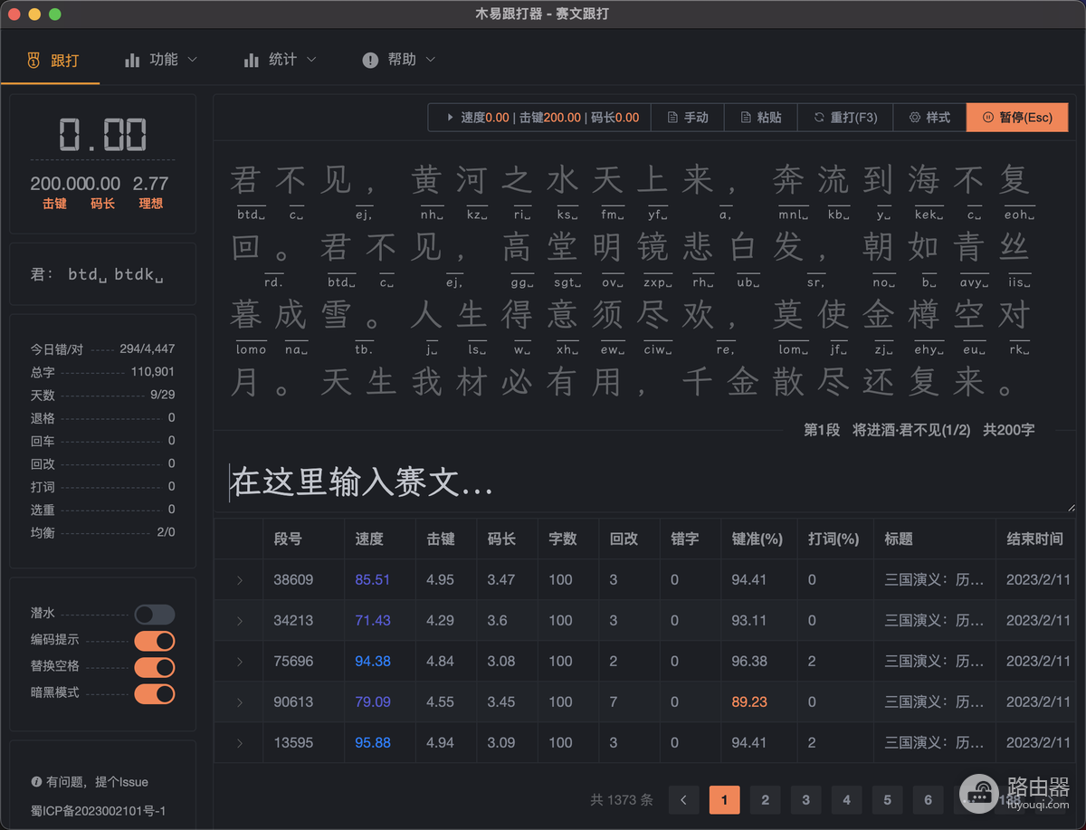Click the 粘贴 button
1086x830 pixels.
(x=761, y=118)
